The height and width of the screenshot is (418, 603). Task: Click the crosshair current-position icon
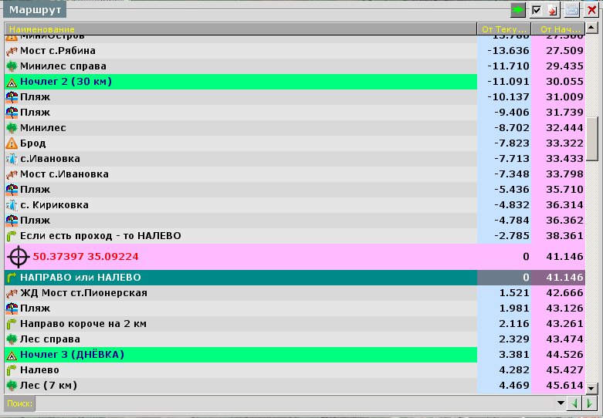(18, 257)
